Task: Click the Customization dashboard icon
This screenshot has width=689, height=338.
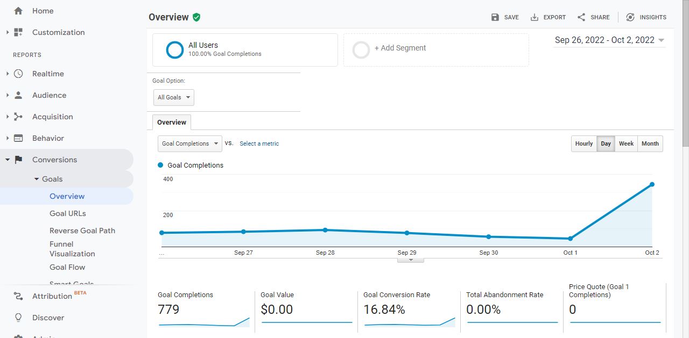Action: coord(18,32)
